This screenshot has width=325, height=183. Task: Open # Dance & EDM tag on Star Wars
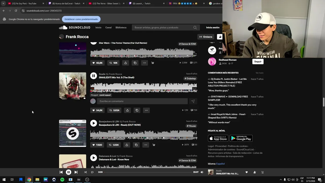click(187, 44)
